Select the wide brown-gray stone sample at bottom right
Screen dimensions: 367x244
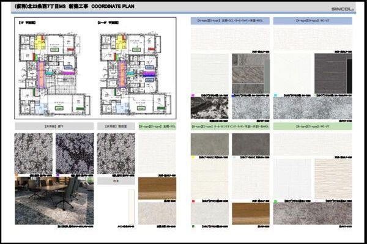(x=313, y=213)
